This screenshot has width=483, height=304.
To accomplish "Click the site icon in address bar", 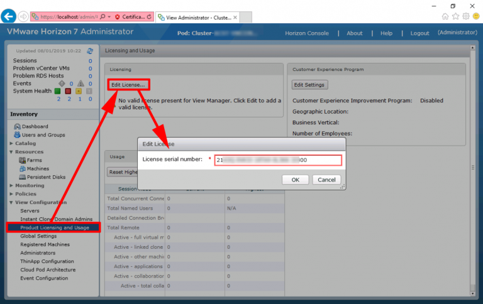I will click(35, 16).
